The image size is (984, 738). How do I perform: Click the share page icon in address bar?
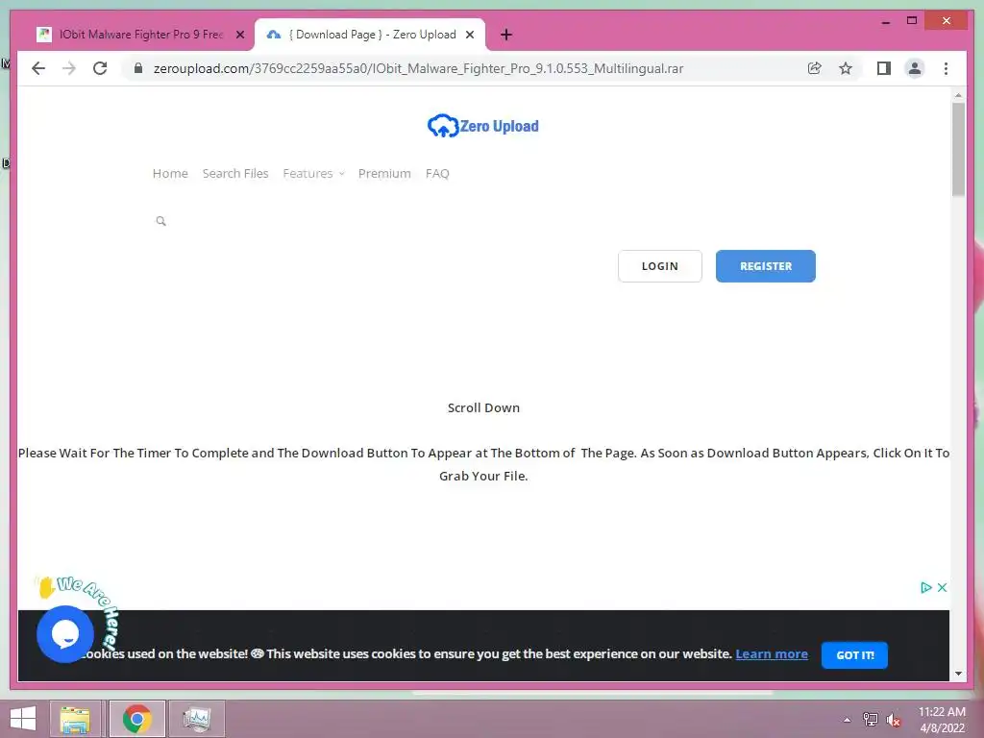click(x=815, y=68)
